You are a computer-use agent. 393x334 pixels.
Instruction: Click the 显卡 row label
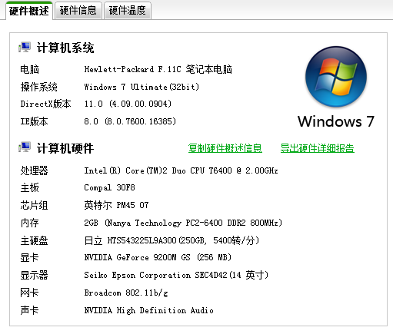pyautogui.click(x=30, y=257)
